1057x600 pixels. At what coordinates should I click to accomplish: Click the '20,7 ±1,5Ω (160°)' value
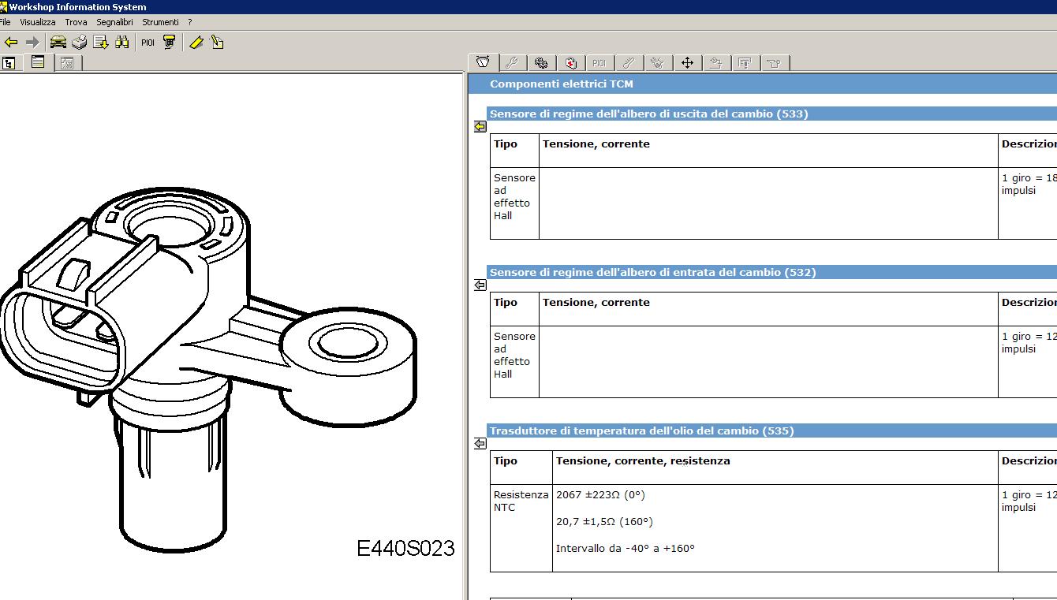pos(604,522)
